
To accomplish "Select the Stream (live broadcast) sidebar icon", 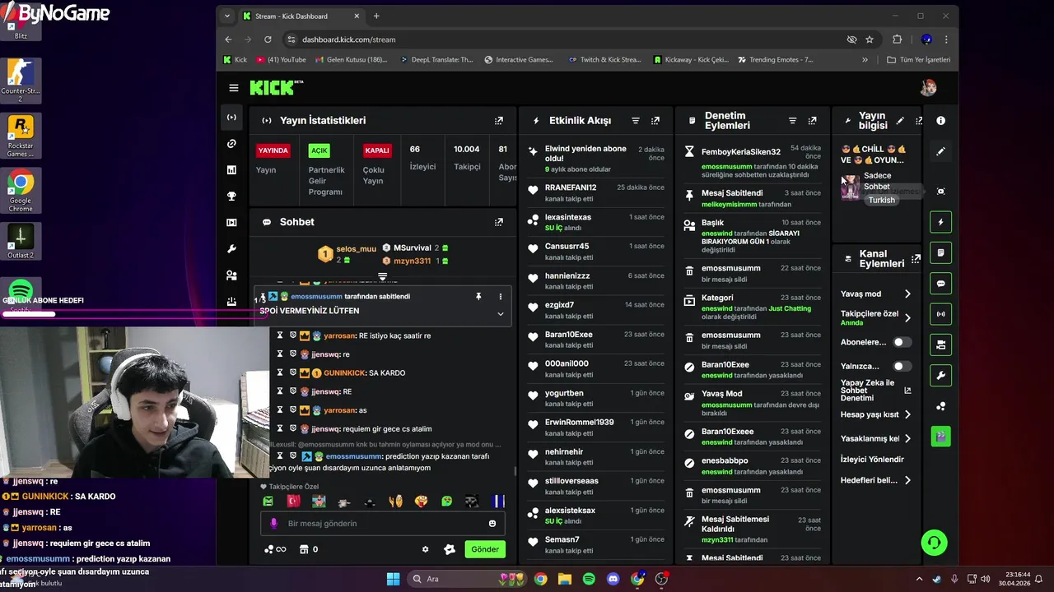I will 231,118.
